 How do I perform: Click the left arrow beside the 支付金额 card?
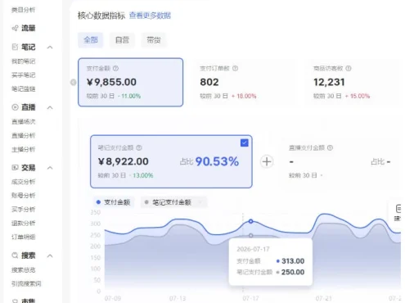point(73,82)
